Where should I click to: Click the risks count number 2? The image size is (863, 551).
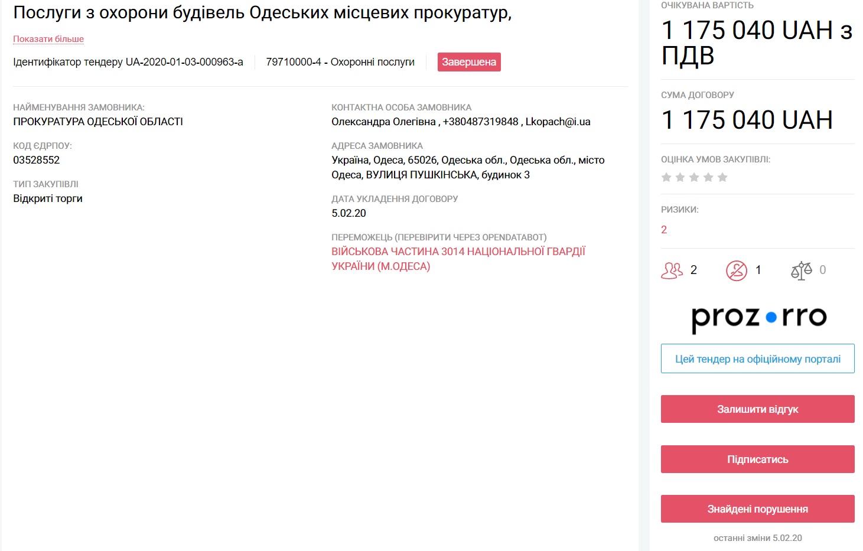click(664, 230)
